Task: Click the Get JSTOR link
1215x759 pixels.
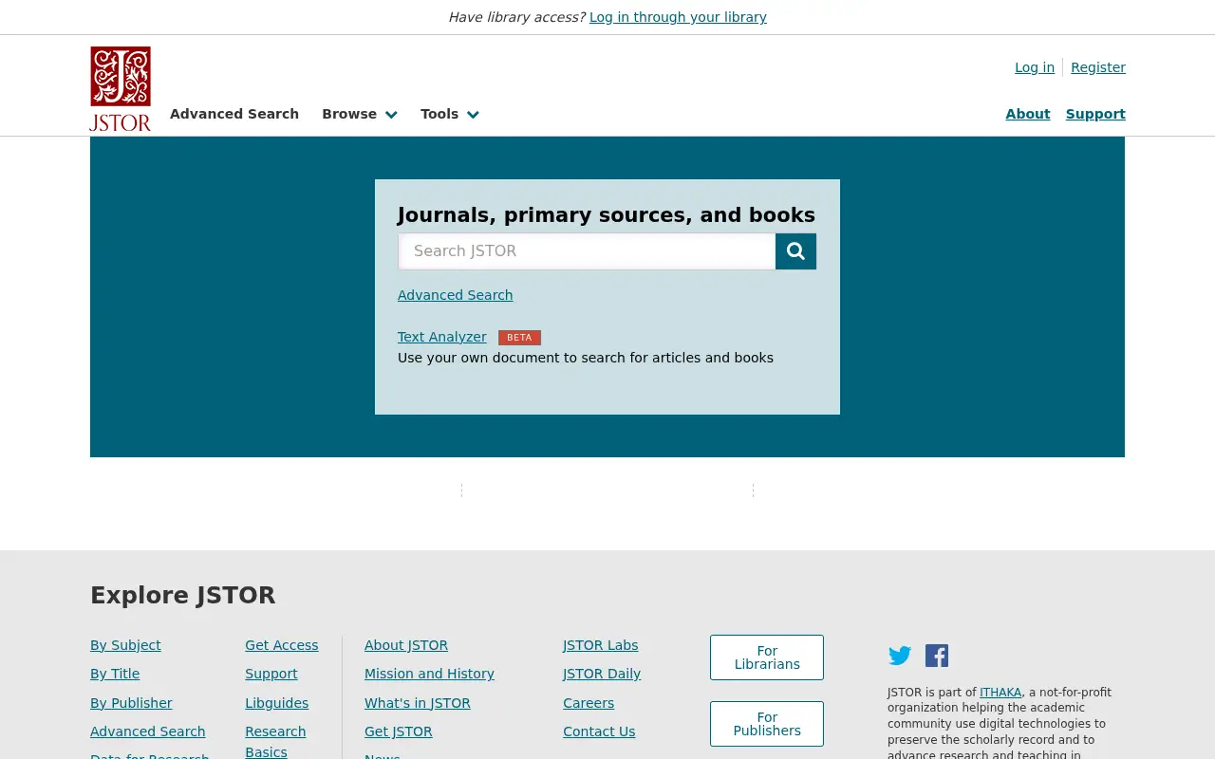Action: pos(399,731)
